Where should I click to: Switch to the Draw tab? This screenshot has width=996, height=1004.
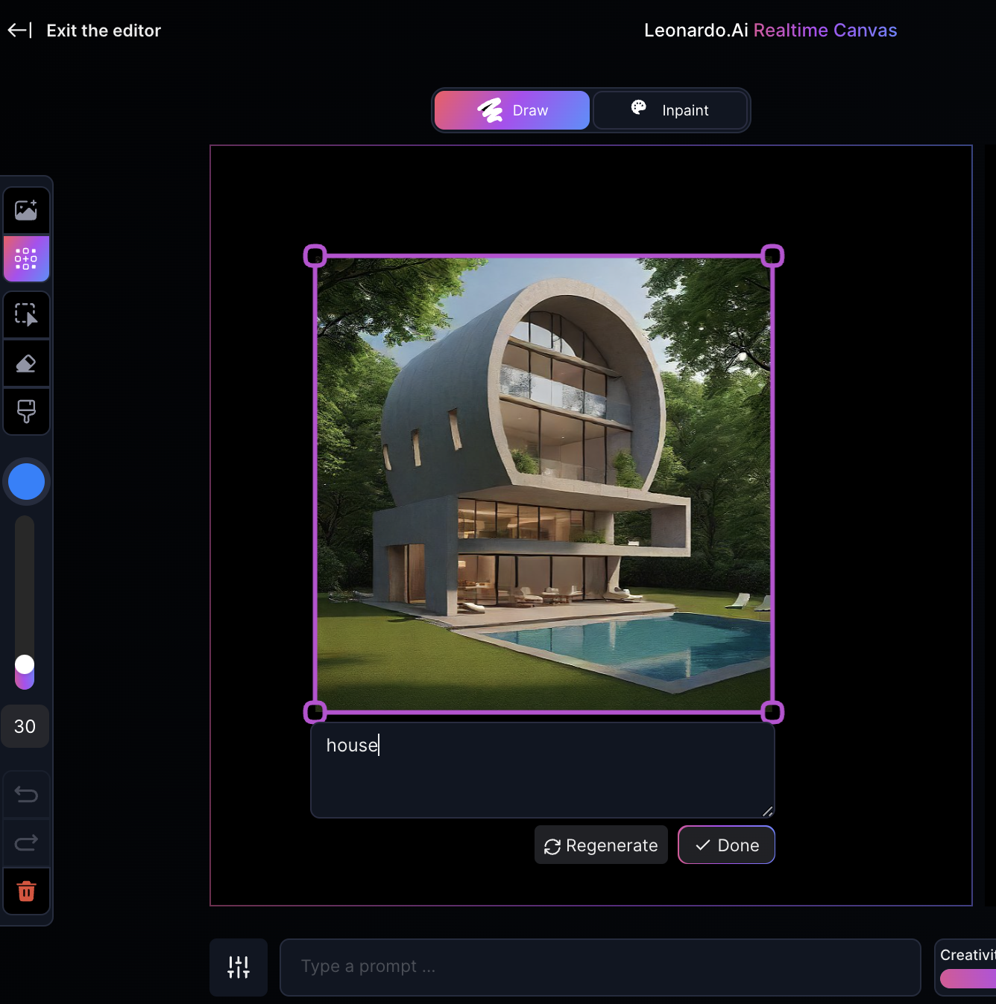[x=512, y=110]
